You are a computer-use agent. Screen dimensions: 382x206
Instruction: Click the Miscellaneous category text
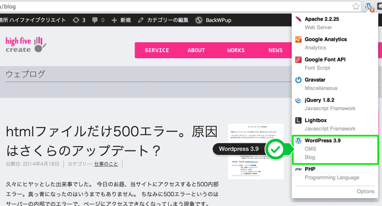coord(321,88)
